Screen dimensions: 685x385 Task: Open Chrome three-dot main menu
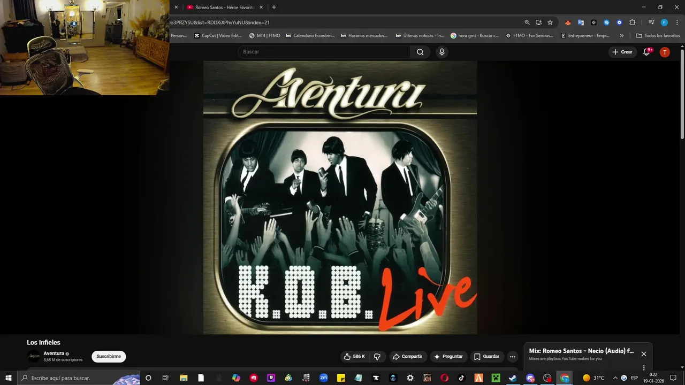tap(677, 22)
